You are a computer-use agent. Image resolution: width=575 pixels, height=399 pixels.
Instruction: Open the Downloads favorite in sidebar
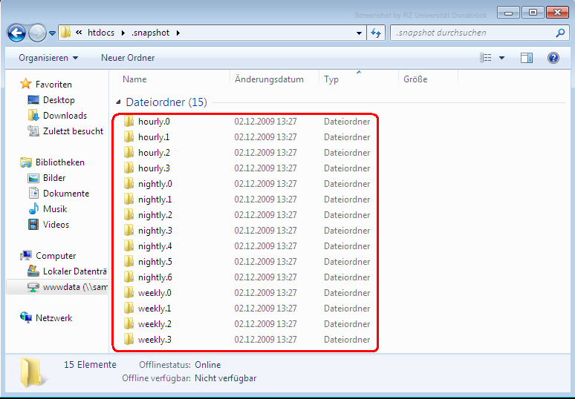pos(65,116)
